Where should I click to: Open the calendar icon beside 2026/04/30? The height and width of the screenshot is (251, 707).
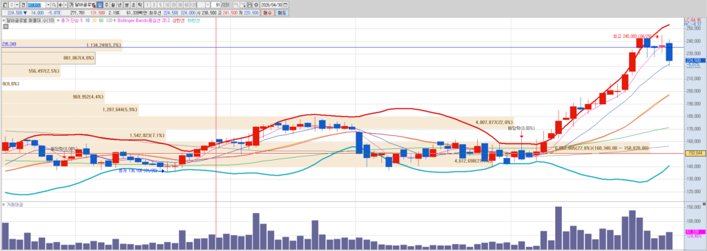click(285, 5)
